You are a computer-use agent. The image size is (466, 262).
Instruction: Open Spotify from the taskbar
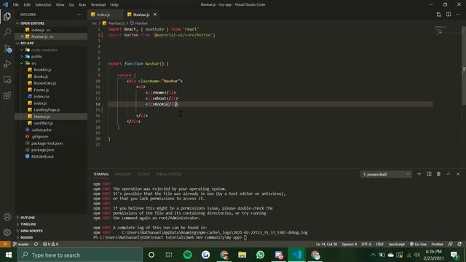[188, 255]
